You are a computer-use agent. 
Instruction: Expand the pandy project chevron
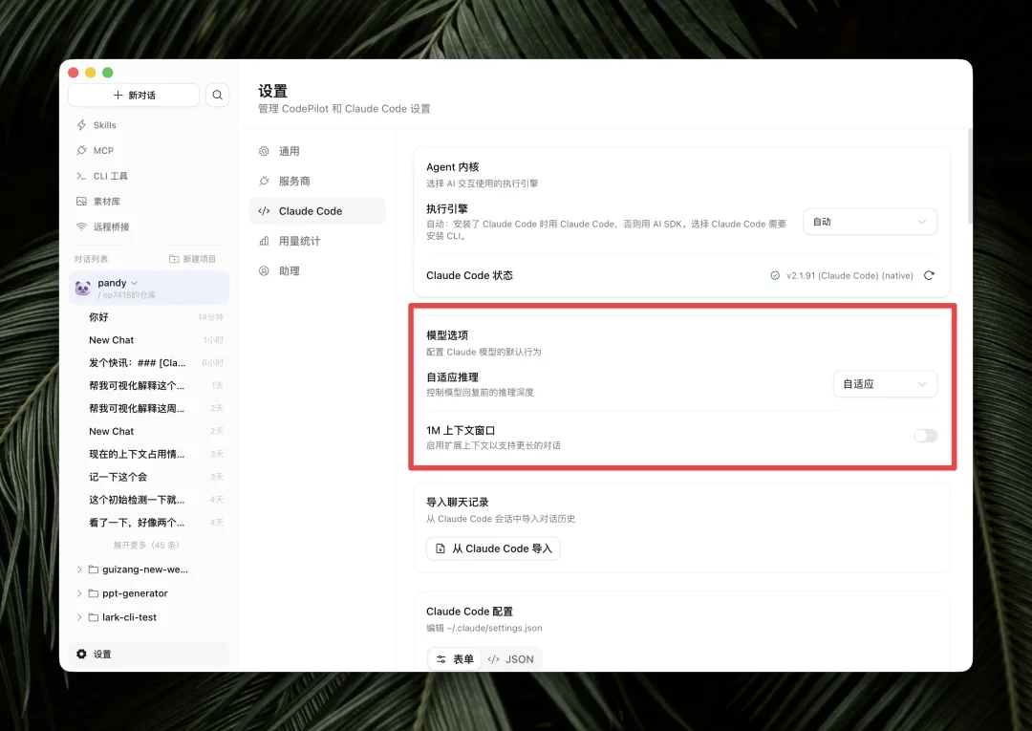click(135, 283)
